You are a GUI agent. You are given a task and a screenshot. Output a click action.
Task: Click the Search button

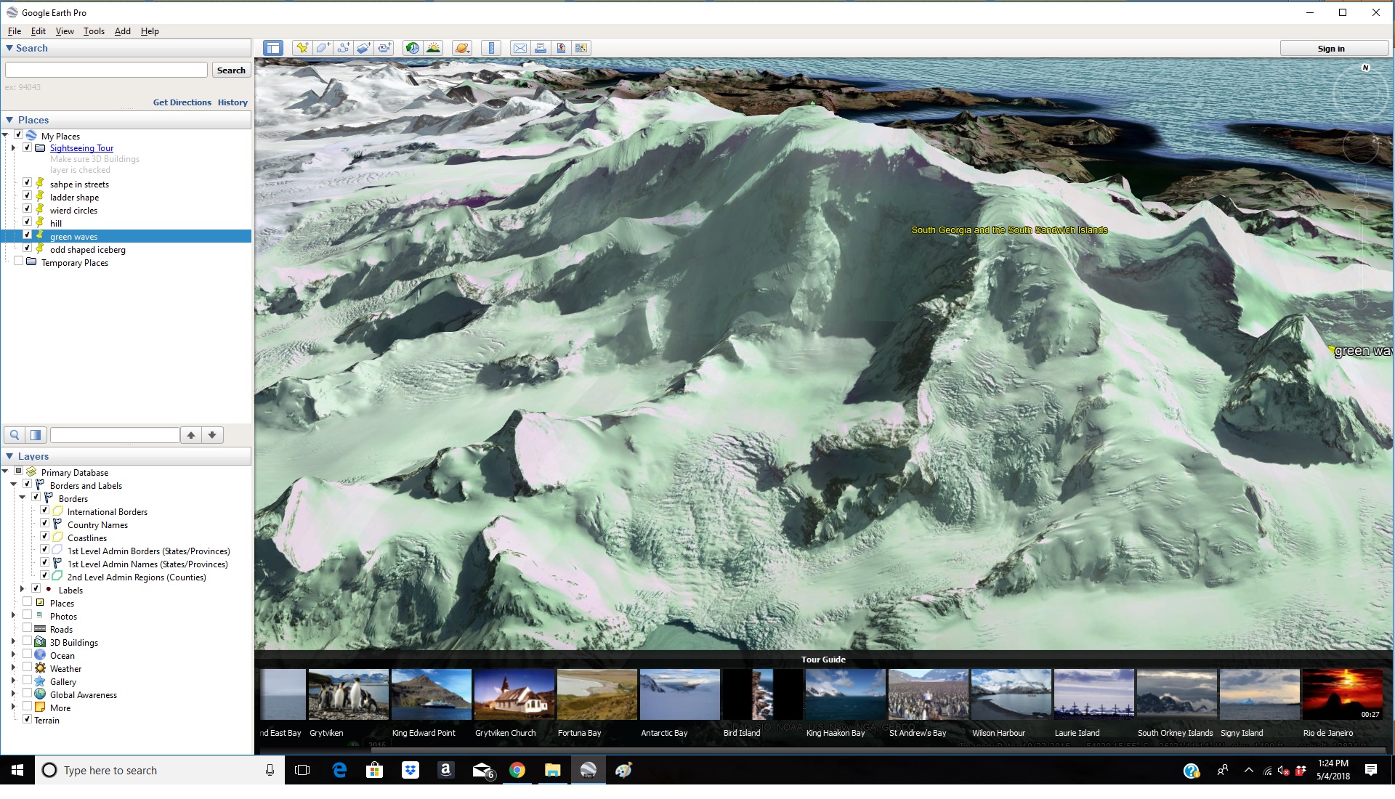(x=231, y=70)
